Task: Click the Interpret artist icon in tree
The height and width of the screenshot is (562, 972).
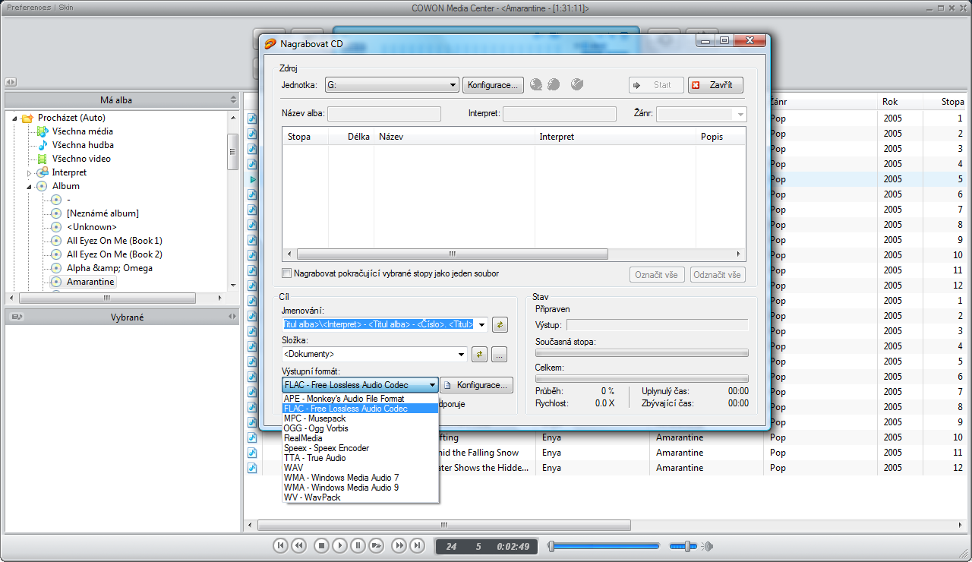Action: pos(43,172)
